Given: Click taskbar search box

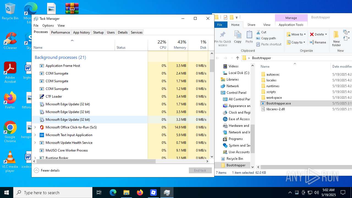Looking at the screenshot, I should [x=53, y=193].
